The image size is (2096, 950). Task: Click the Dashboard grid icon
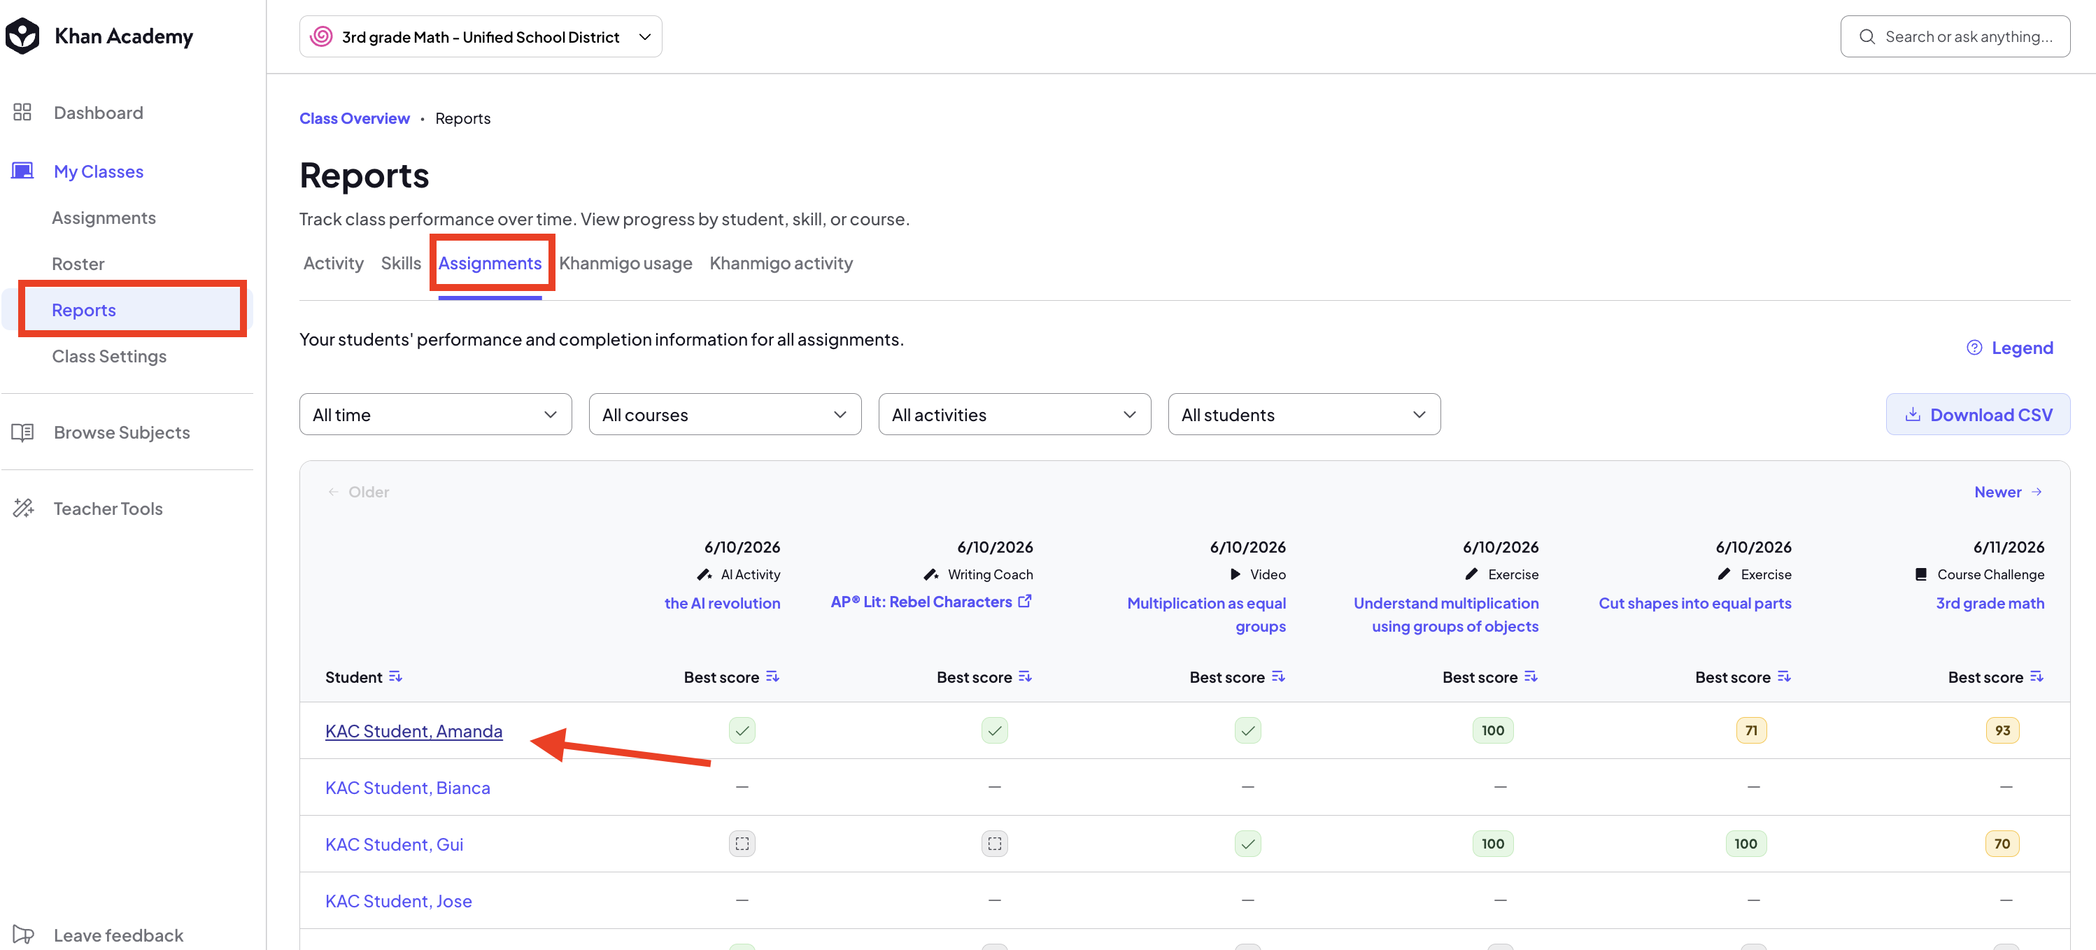point(22,112)
